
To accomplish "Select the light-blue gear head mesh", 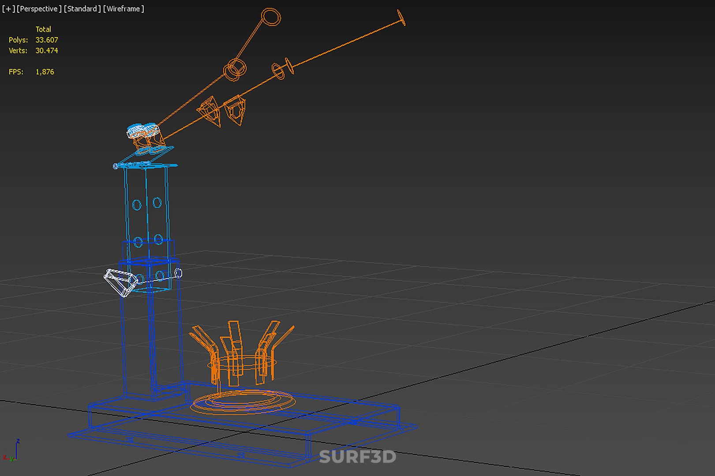I will pos(143,130).
